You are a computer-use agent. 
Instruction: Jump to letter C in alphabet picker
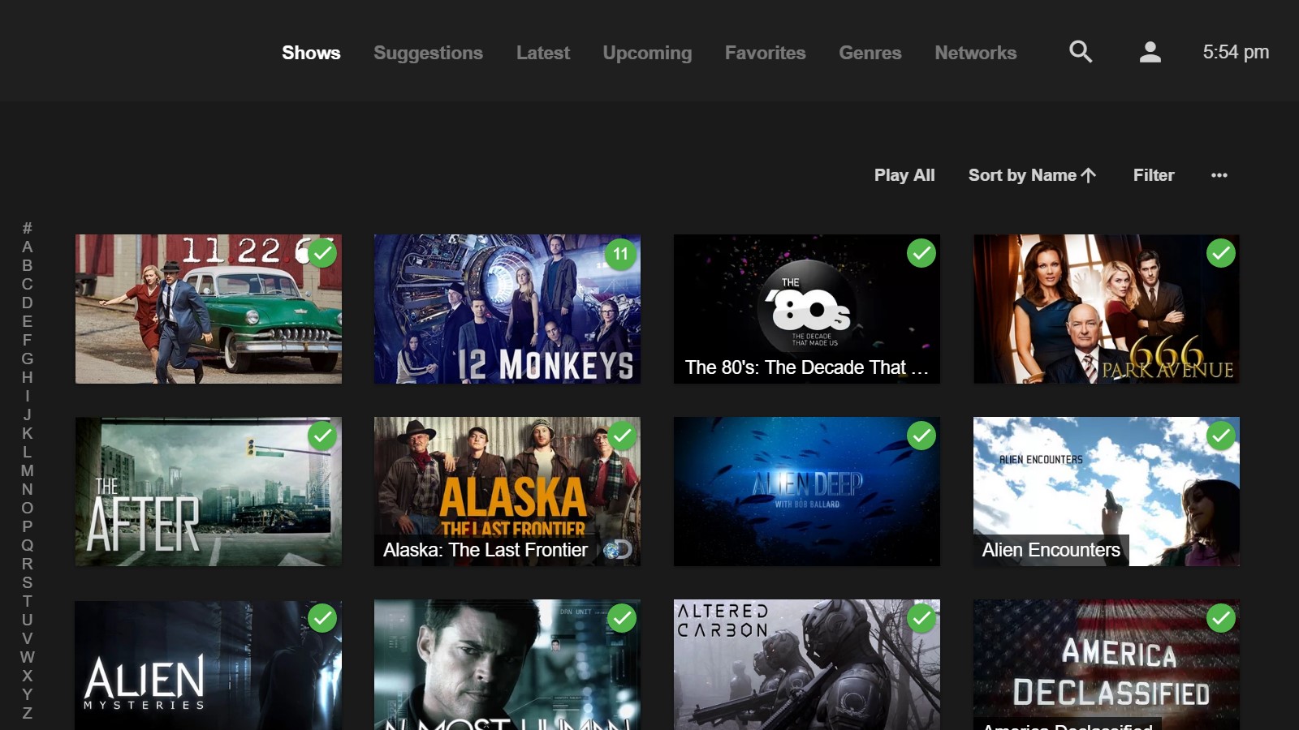[28, 284]
